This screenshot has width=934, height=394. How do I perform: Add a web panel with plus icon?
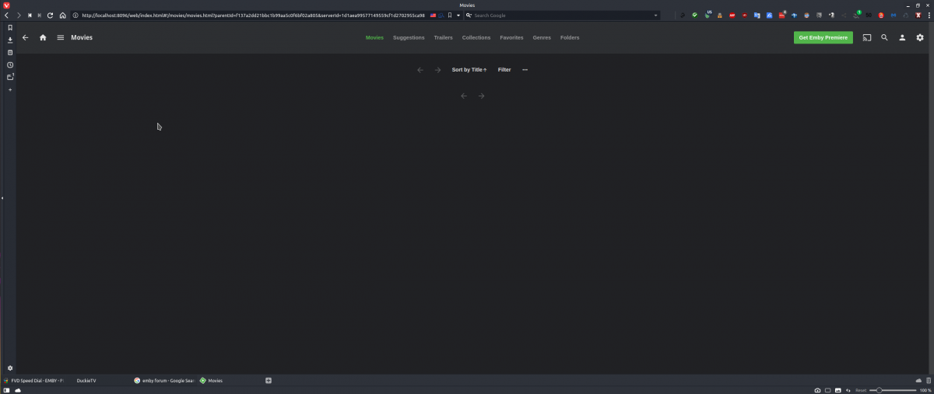(10, 90)
